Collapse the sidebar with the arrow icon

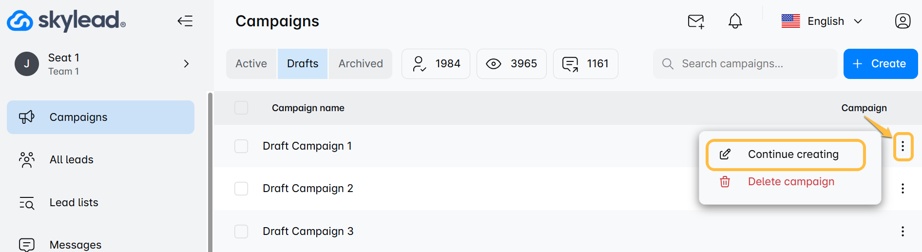185,21
